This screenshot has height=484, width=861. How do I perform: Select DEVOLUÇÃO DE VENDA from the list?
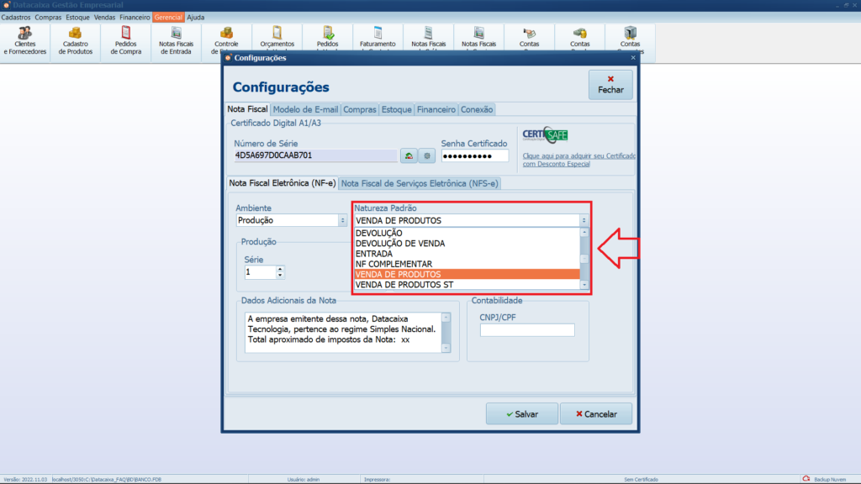[x=400, y=243]
